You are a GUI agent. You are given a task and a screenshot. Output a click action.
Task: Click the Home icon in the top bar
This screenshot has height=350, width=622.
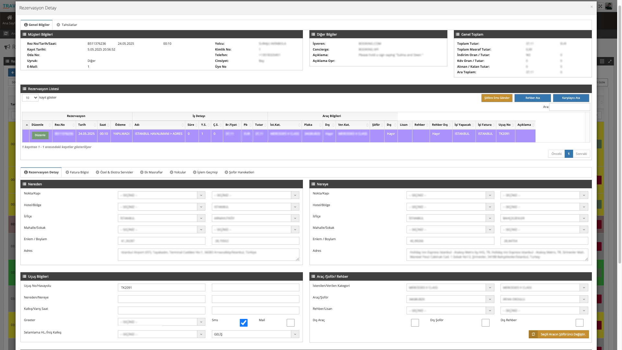click(x=9, y=17)
